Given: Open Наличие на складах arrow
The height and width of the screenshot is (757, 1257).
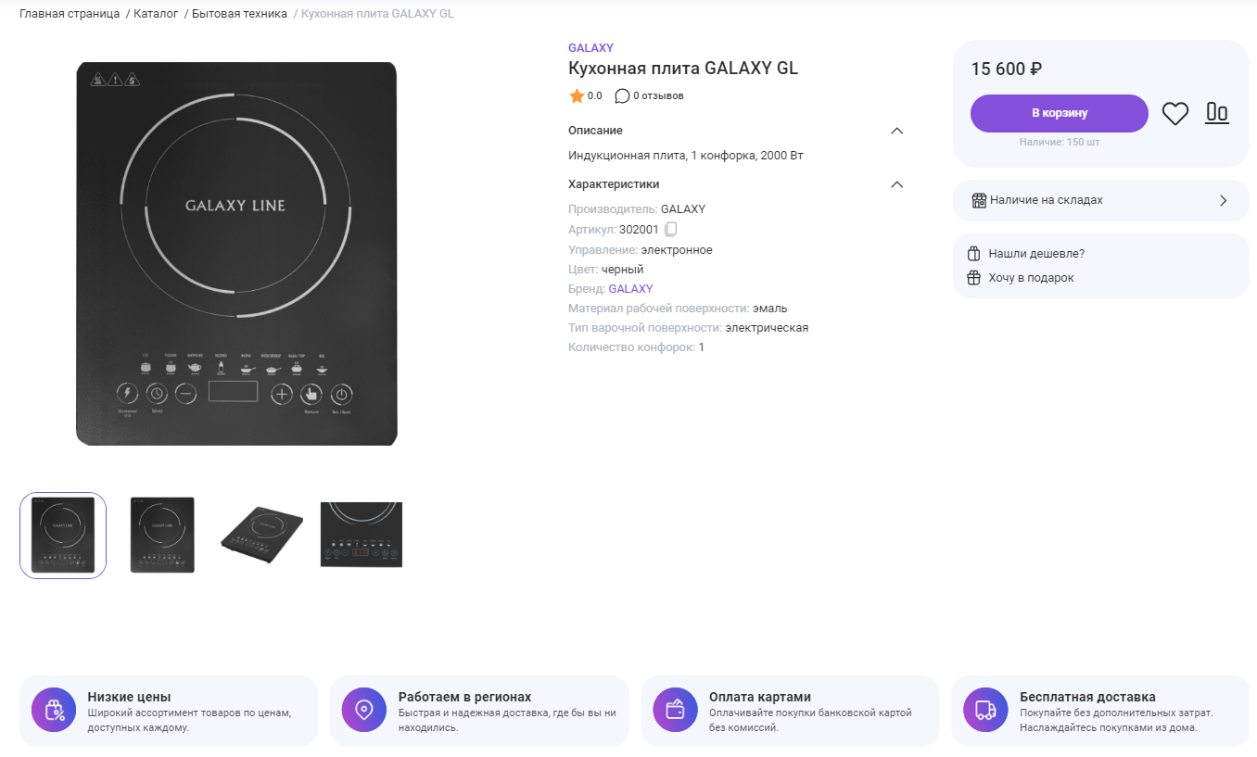Looking at the screenshot, I should coord(1223,200).
